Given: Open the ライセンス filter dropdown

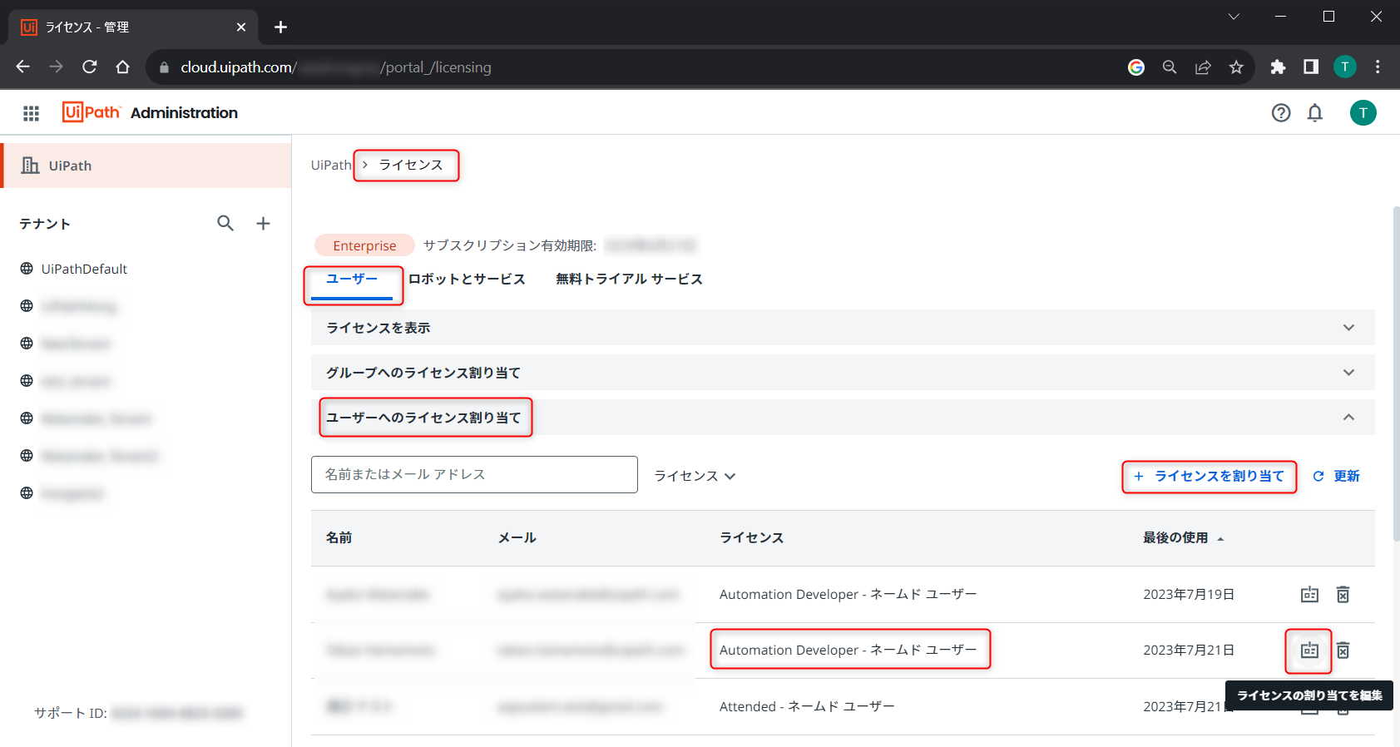Looking at the screenshot, I should point(695,476).
